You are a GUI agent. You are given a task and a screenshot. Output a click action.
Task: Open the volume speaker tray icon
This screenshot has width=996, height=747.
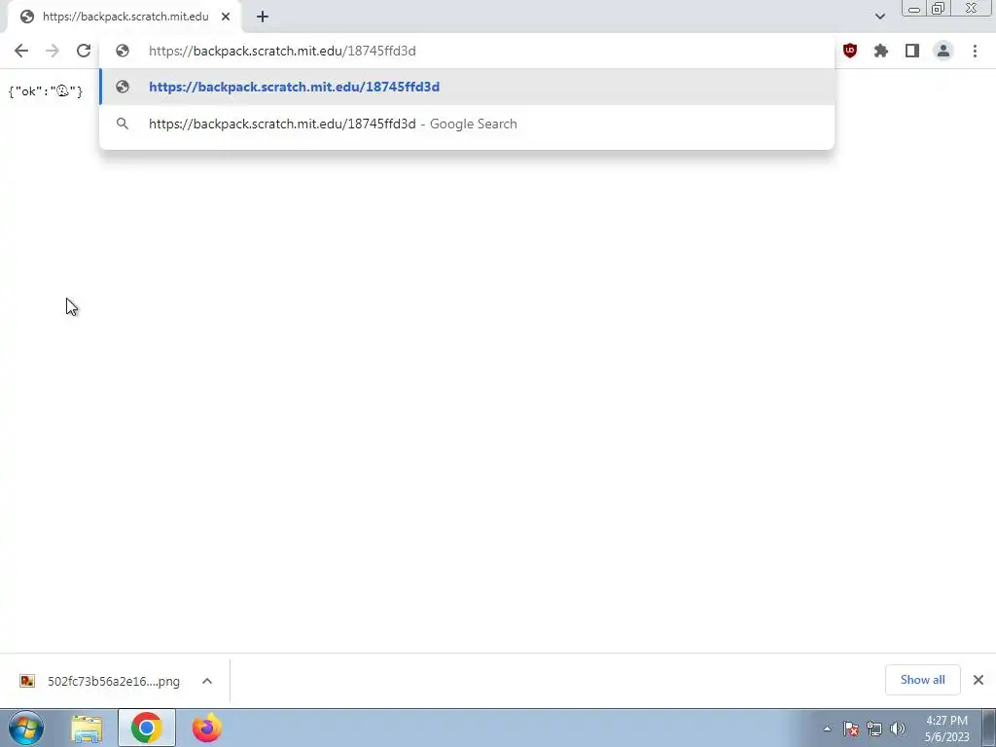pos(898,729)
